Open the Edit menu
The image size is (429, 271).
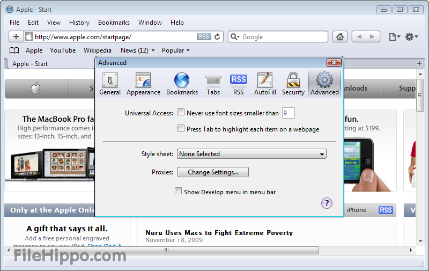(33, 23)
